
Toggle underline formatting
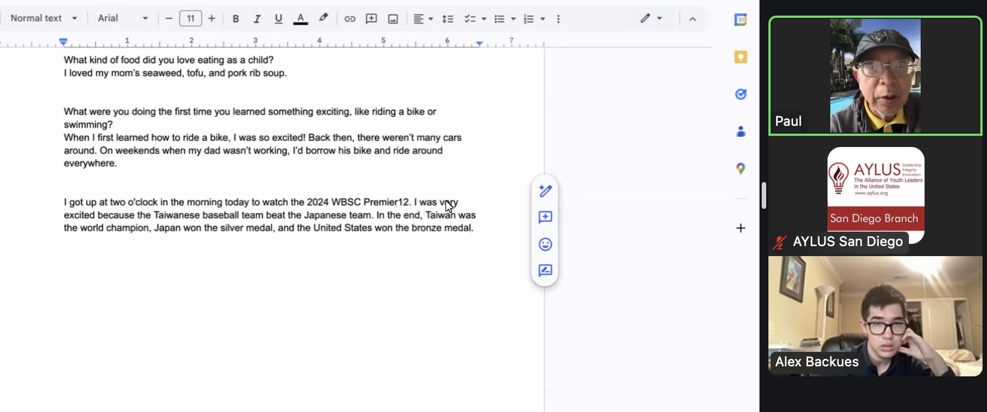[x=278, y=18]
